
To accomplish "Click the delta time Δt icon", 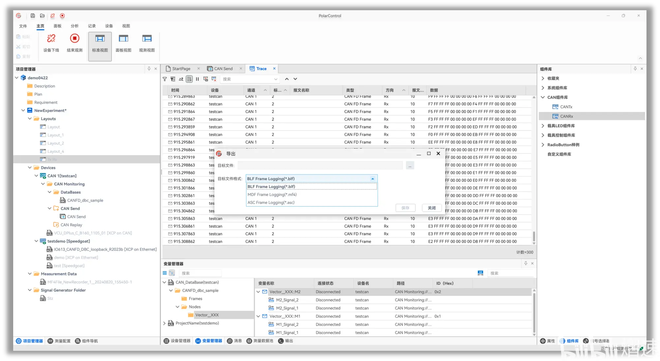I will coord(181,79).
